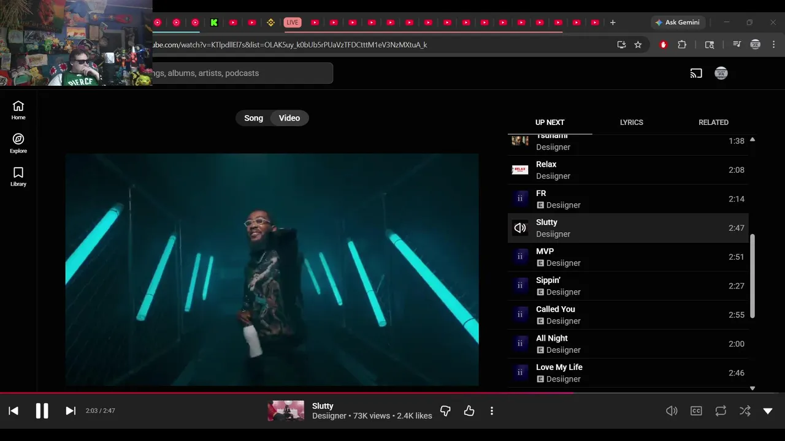Click the Desiigner artist under Relax

click(553, 176)
